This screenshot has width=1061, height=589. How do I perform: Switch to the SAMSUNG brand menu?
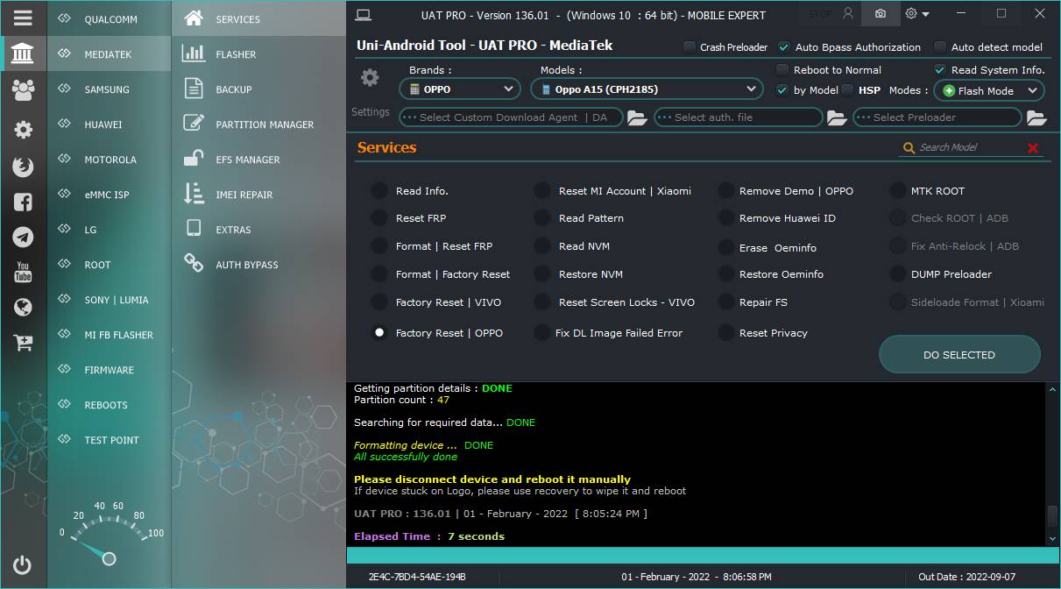[x=109, y=89]
